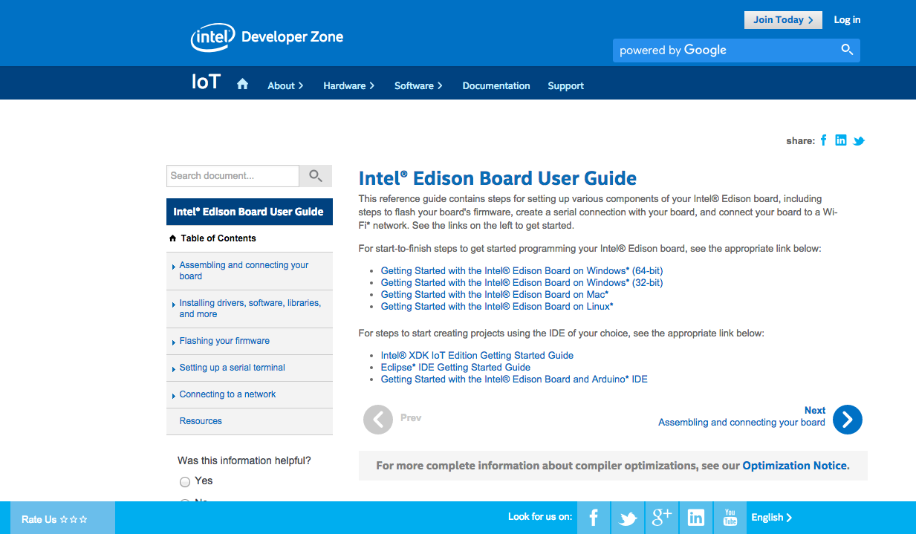Image resolution: width=916 pixels, height=534 pixels.
Task: Open Google Plus from the footer bar
Action: [x=662, y=518]
